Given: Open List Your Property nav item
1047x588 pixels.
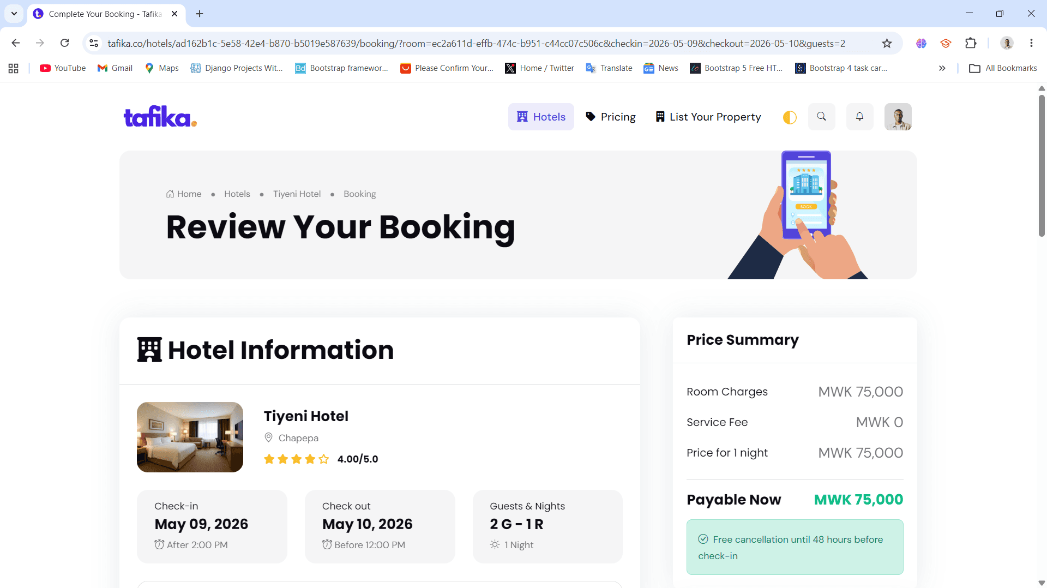Looking at the screenshot, I should [708, 117].
